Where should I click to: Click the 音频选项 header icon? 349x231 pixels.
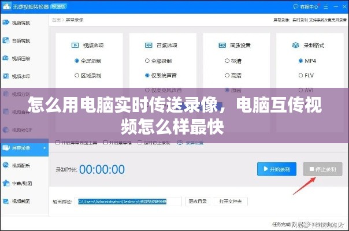point(148,46)
